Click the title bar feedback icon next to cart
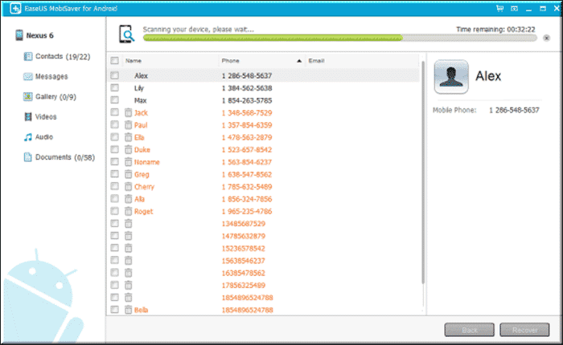Image resolution: width=563 pixels, height=345 pixels. tap(514, 8)
